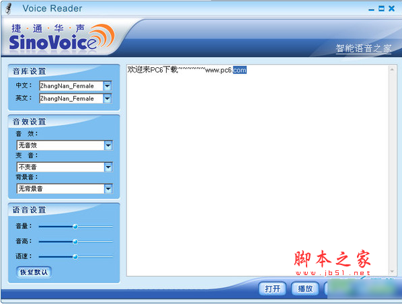402x304 pixels.
Task: Adjust the speed (语速) slider handle
Action: tap(75, 256)
